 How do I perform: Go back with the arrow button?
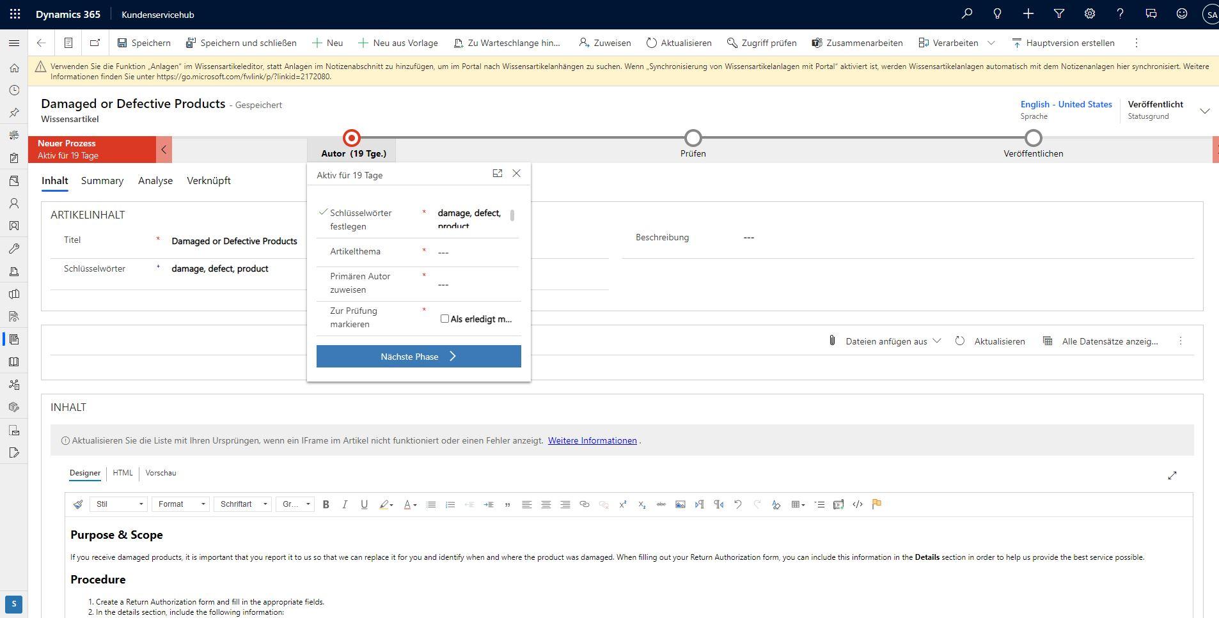pos(41,43)
